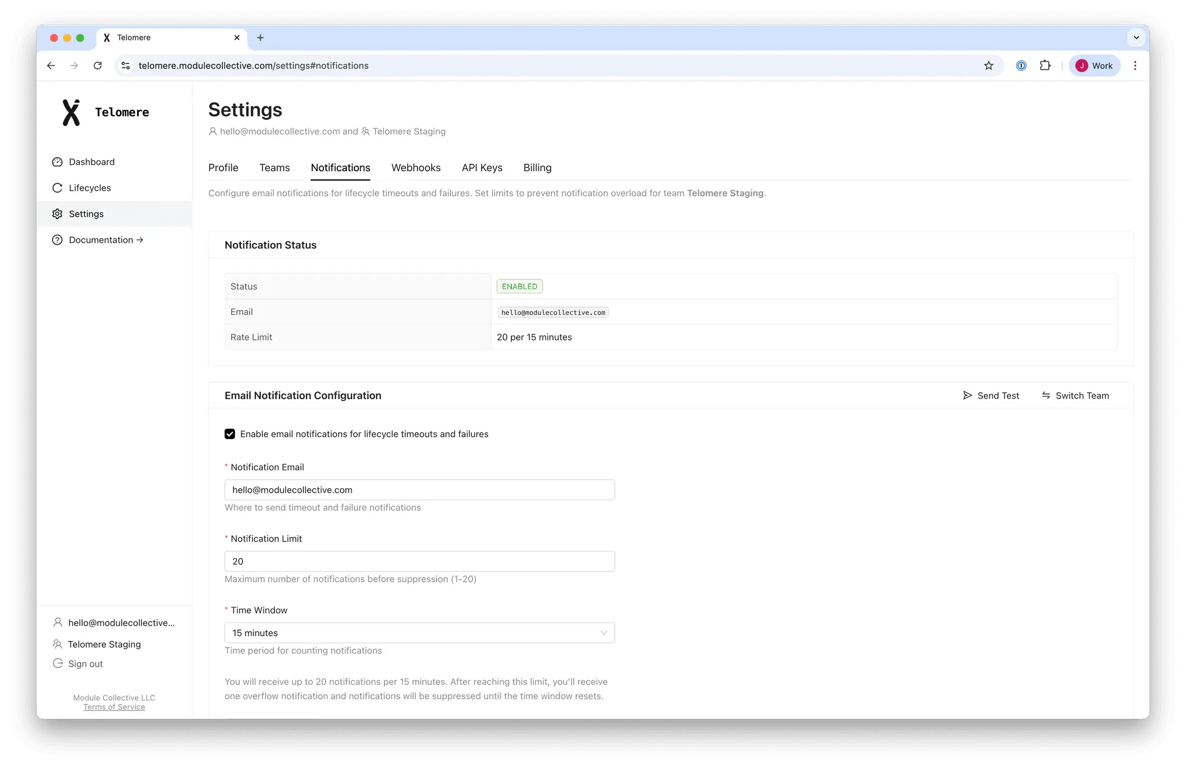Sign out of the account
1186x767 pixels.
[x=86, y=664]
